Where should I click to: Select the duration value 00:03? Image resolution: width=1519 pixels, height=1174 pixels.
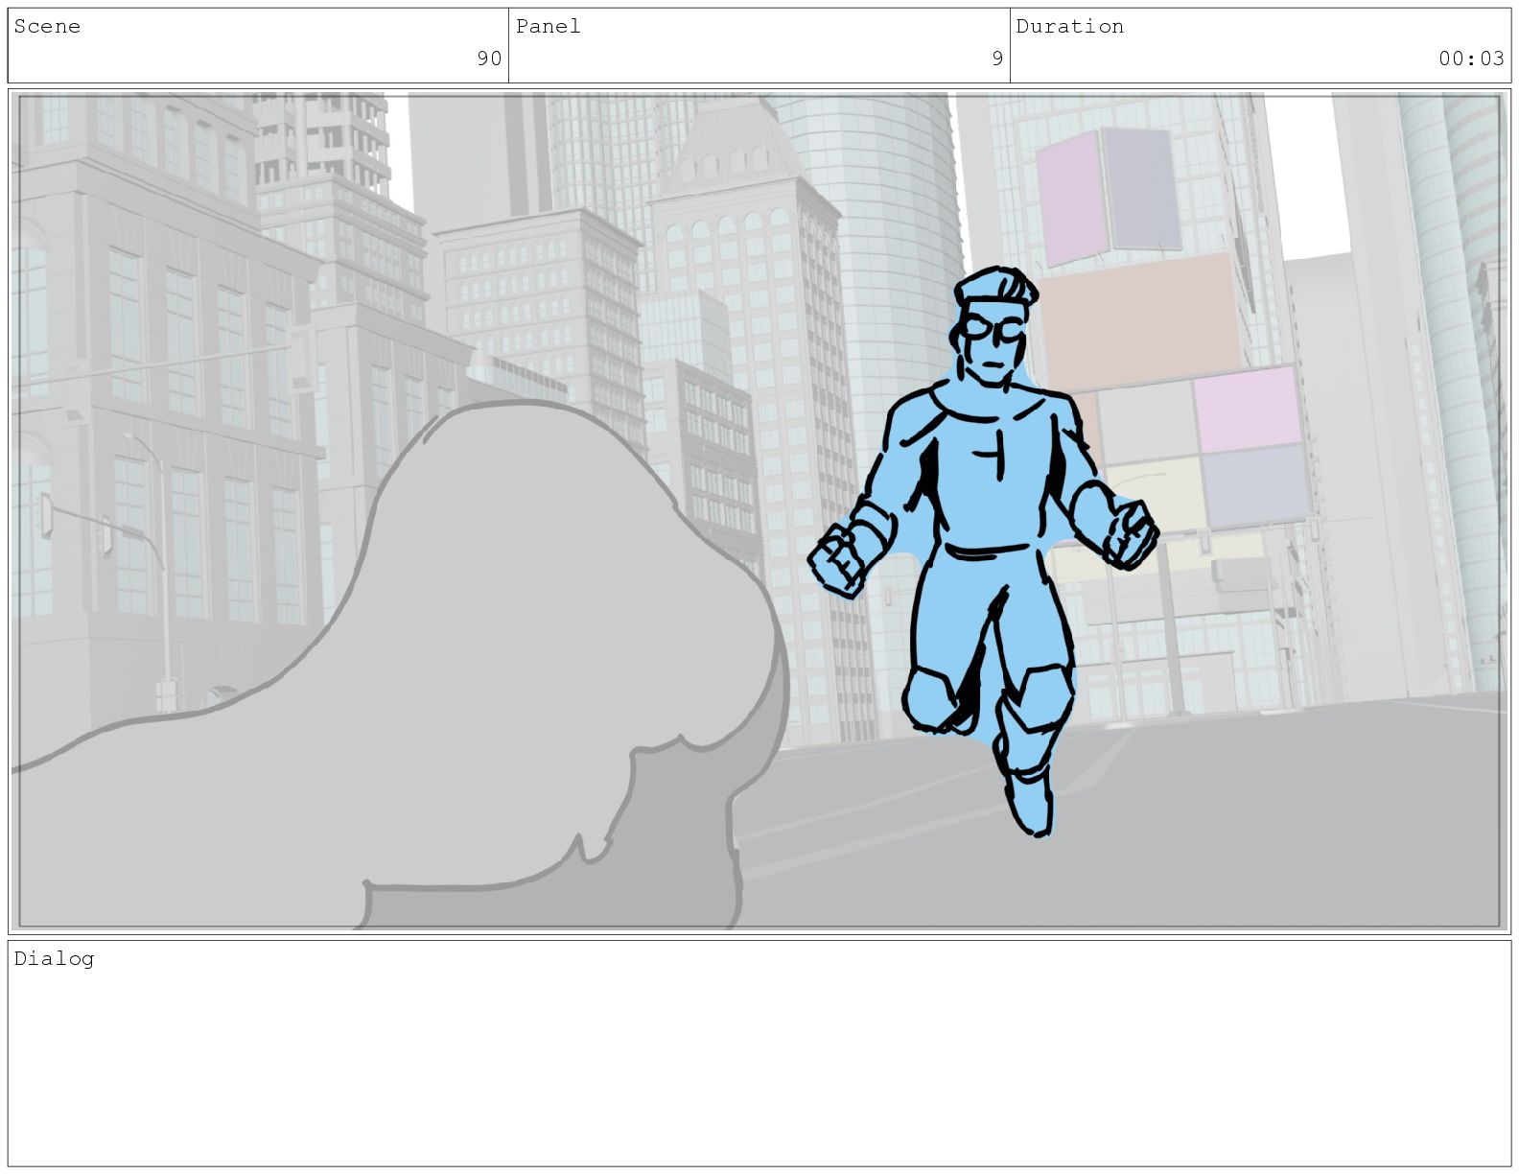(x=1470, y=59)
